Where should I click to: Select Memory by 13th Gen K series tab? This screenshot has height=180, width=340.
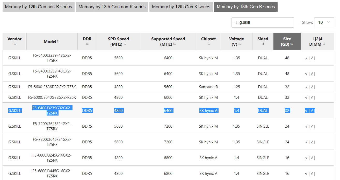click(246, 7)
